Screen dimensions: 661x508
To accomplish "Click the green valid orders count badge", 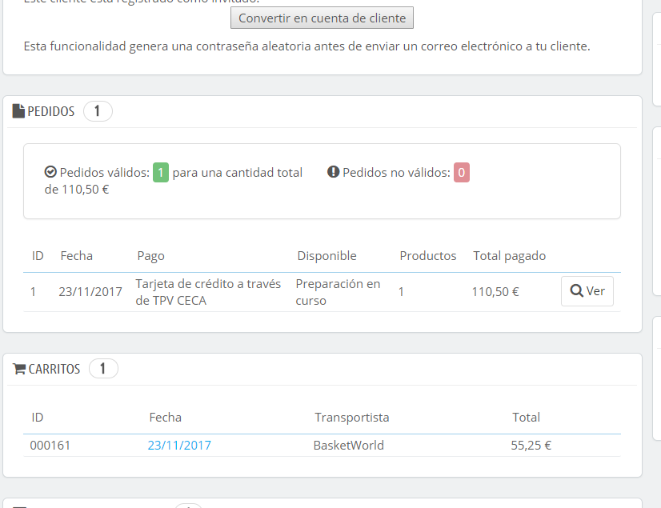I will click(161, 172).
